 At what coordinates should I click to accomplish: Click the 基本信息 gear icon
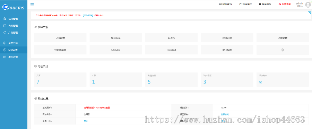[x=5, y=43]
